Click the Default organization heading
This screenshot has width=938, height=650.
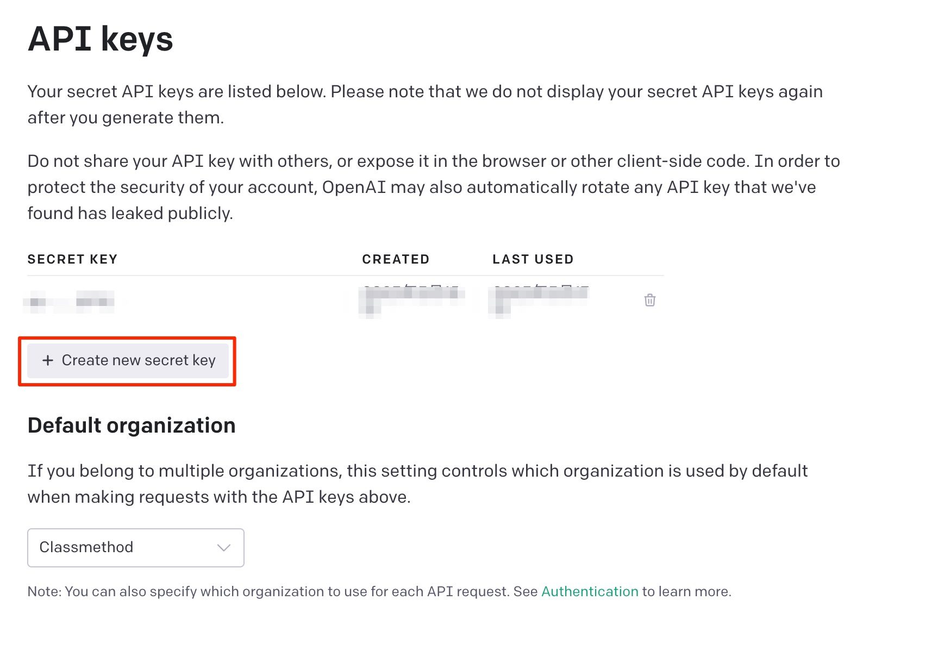[x=132, y=425]
